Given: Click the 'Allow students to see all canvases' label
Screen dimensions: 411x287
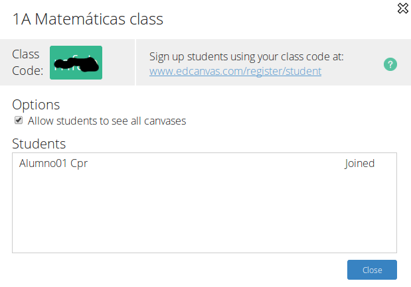Looking at the screenshot, I should [x=107, y=121].
